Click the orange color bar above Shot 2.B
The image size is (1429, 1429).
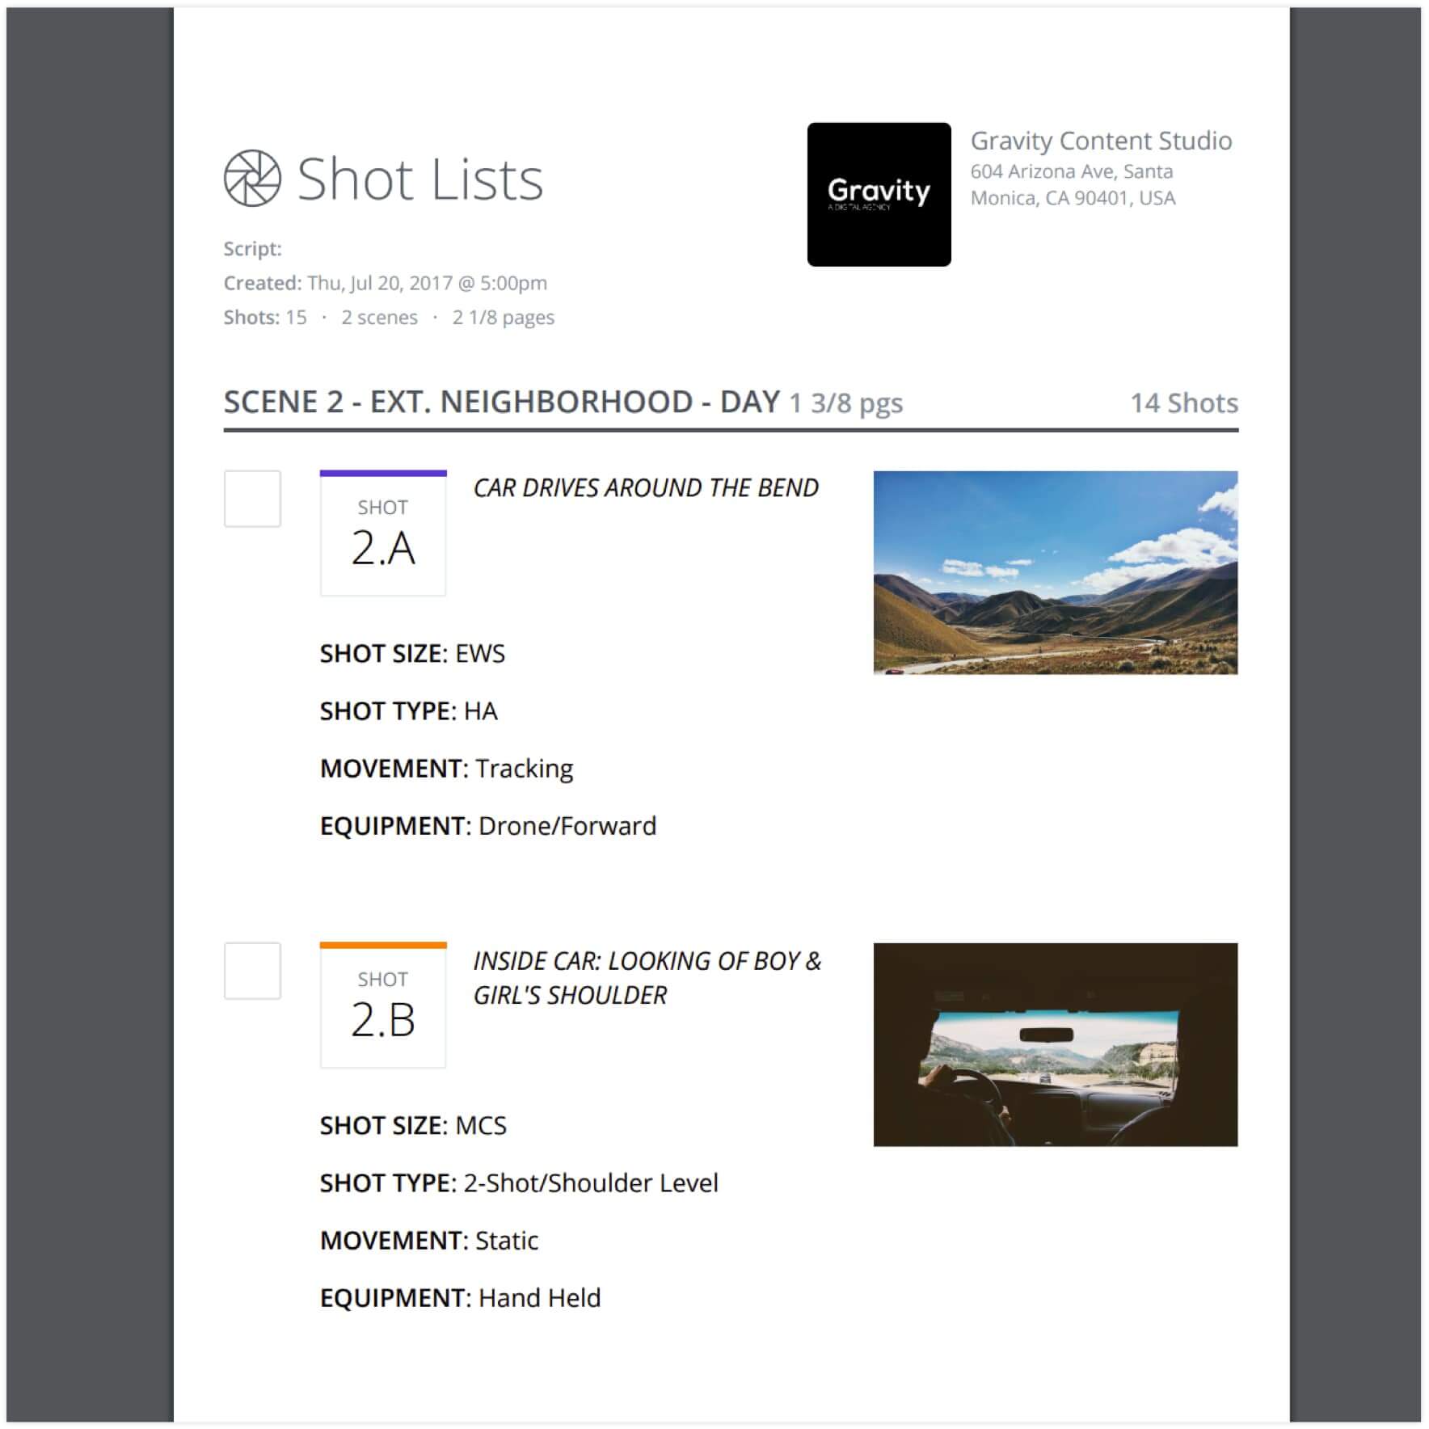(383, 945)
